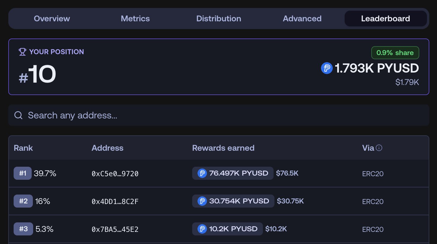
Task: Switch to the Metrics tab
Action: point(135,19)
